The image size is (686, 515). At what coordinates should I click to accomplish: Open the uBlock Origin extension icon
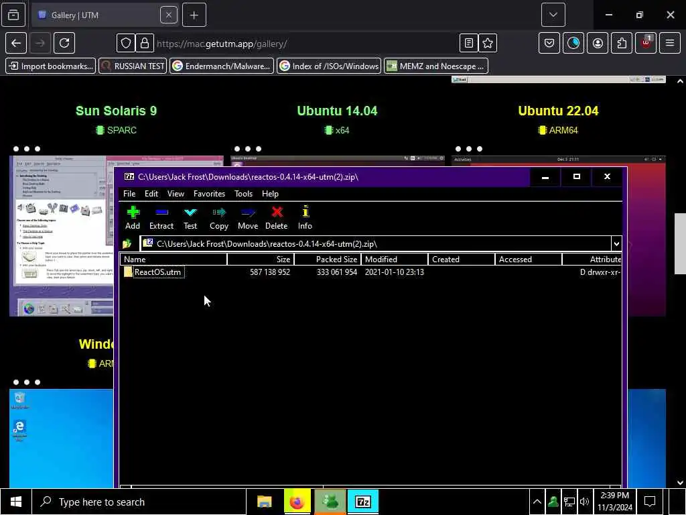pos(646,43)
